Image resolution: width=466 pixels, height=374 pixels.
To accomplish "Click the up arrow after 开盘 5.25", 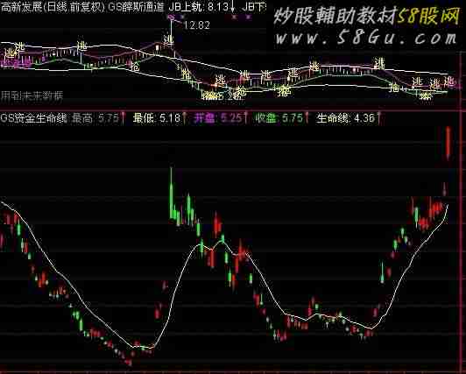I will click(246, 118).
